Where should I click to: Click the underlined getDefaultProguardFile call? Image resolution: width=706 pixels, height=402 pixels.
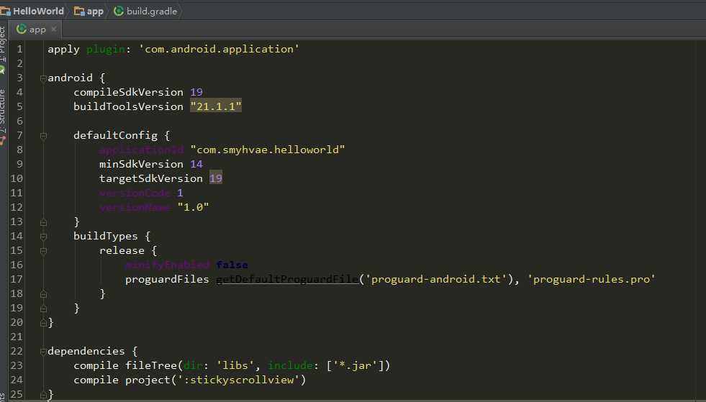287,279
